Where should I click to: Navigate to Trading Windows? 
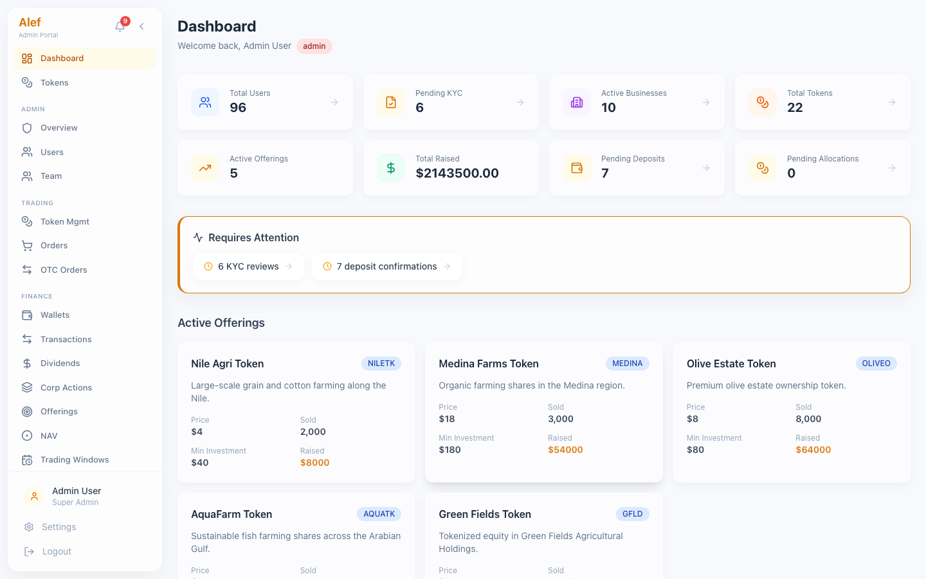pyautogui.click(x=74, y=459)
